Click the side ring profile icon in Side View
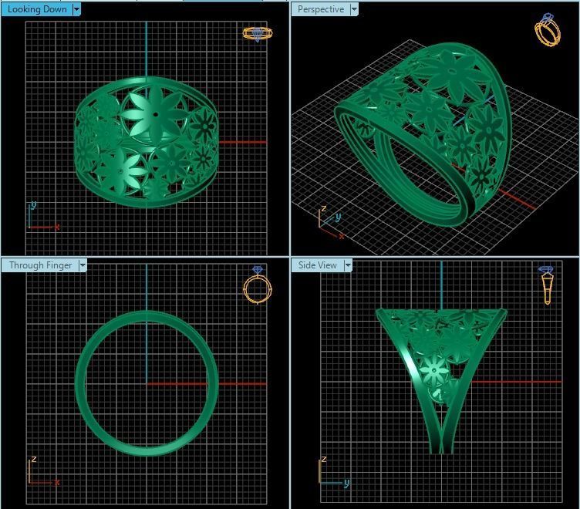This screenshot has width=580, height=509. click(547, 285)
